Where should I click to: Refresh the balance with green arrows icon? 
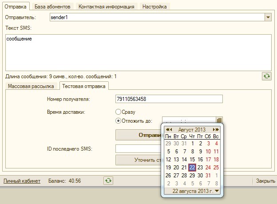[x=108, y=180]
